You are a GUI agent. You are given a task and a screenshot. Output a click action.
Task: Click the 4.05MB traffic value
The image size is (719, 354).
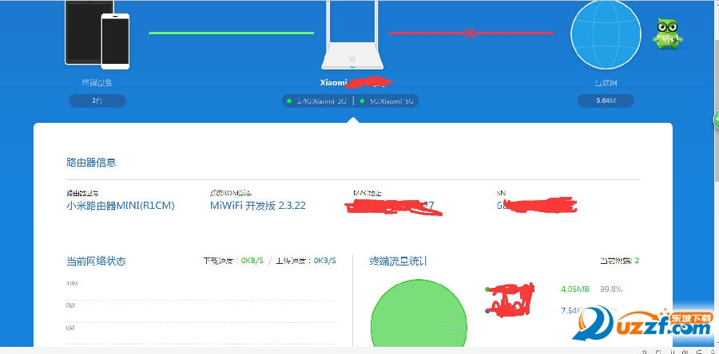[x=574, y=289]
